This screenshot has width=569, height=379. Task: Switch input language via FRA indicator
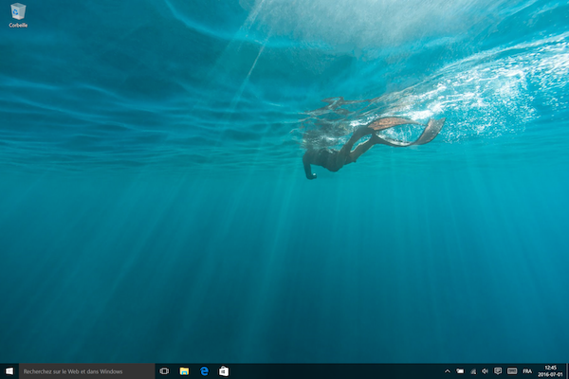pos(527,371)
